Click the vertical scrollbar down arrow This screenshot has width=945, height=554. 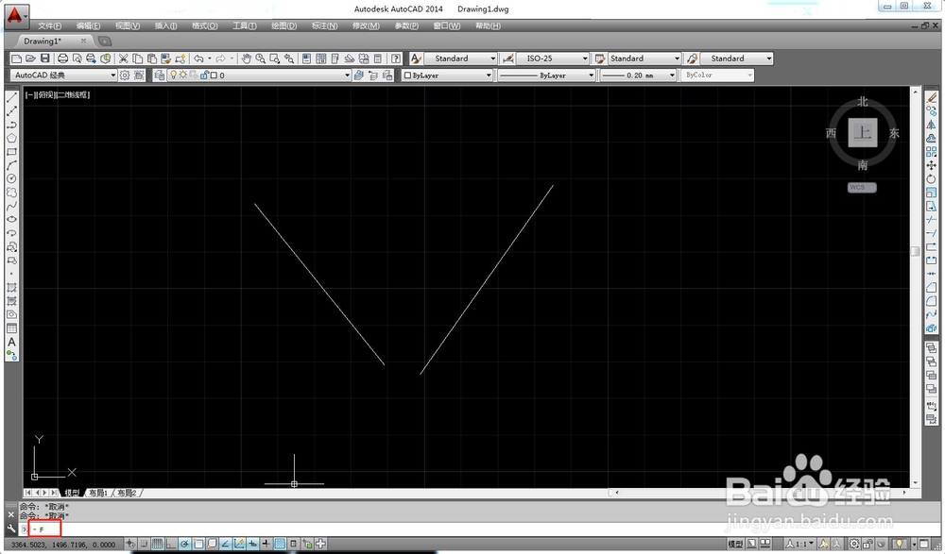tap(916, 483)
